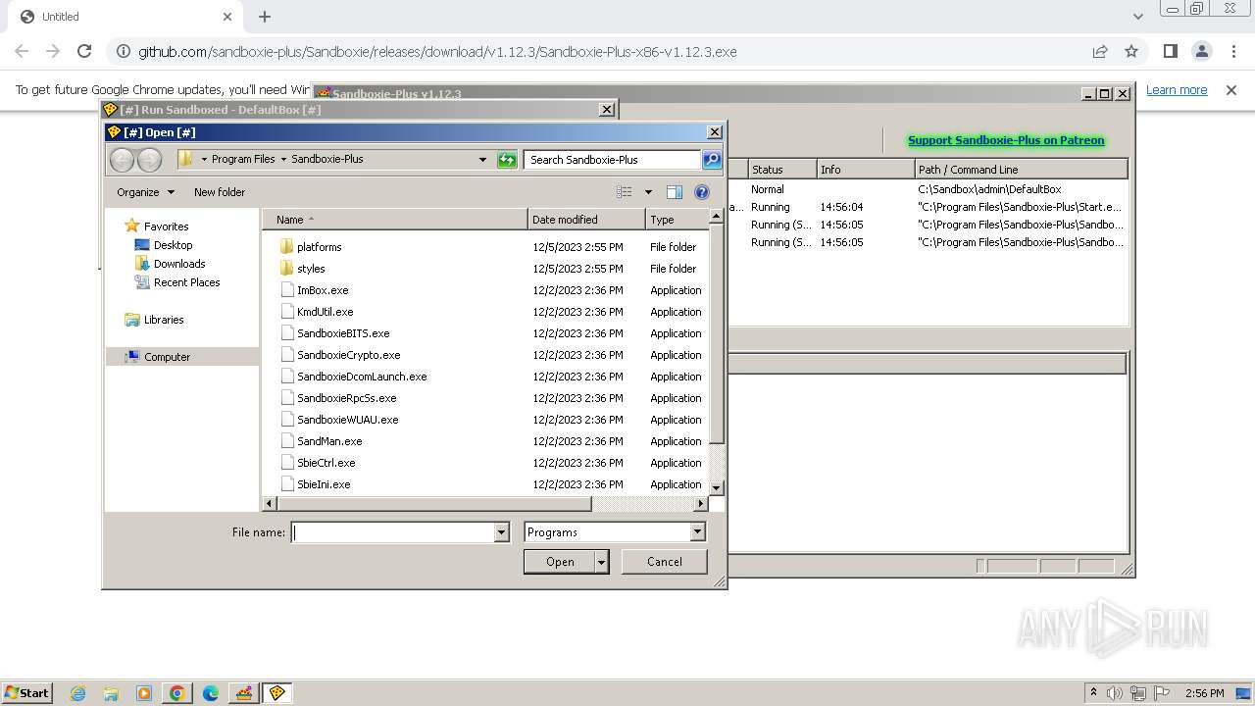This screenshot has width=1255, height=706.
Task: Click vertical scrollbar down arrow in file list
Action: tap(716, 487)
